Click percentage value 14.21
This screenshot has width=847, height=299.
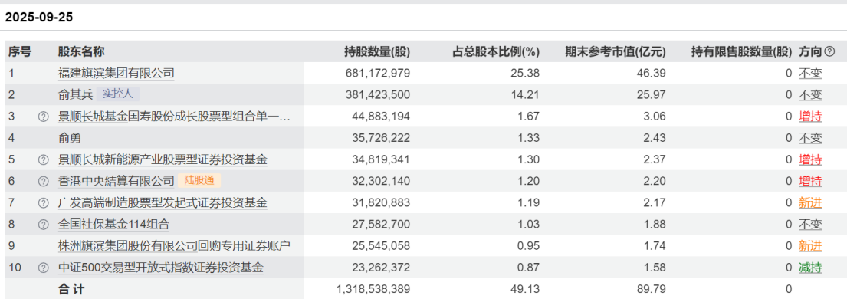click(x=526, y=94)
